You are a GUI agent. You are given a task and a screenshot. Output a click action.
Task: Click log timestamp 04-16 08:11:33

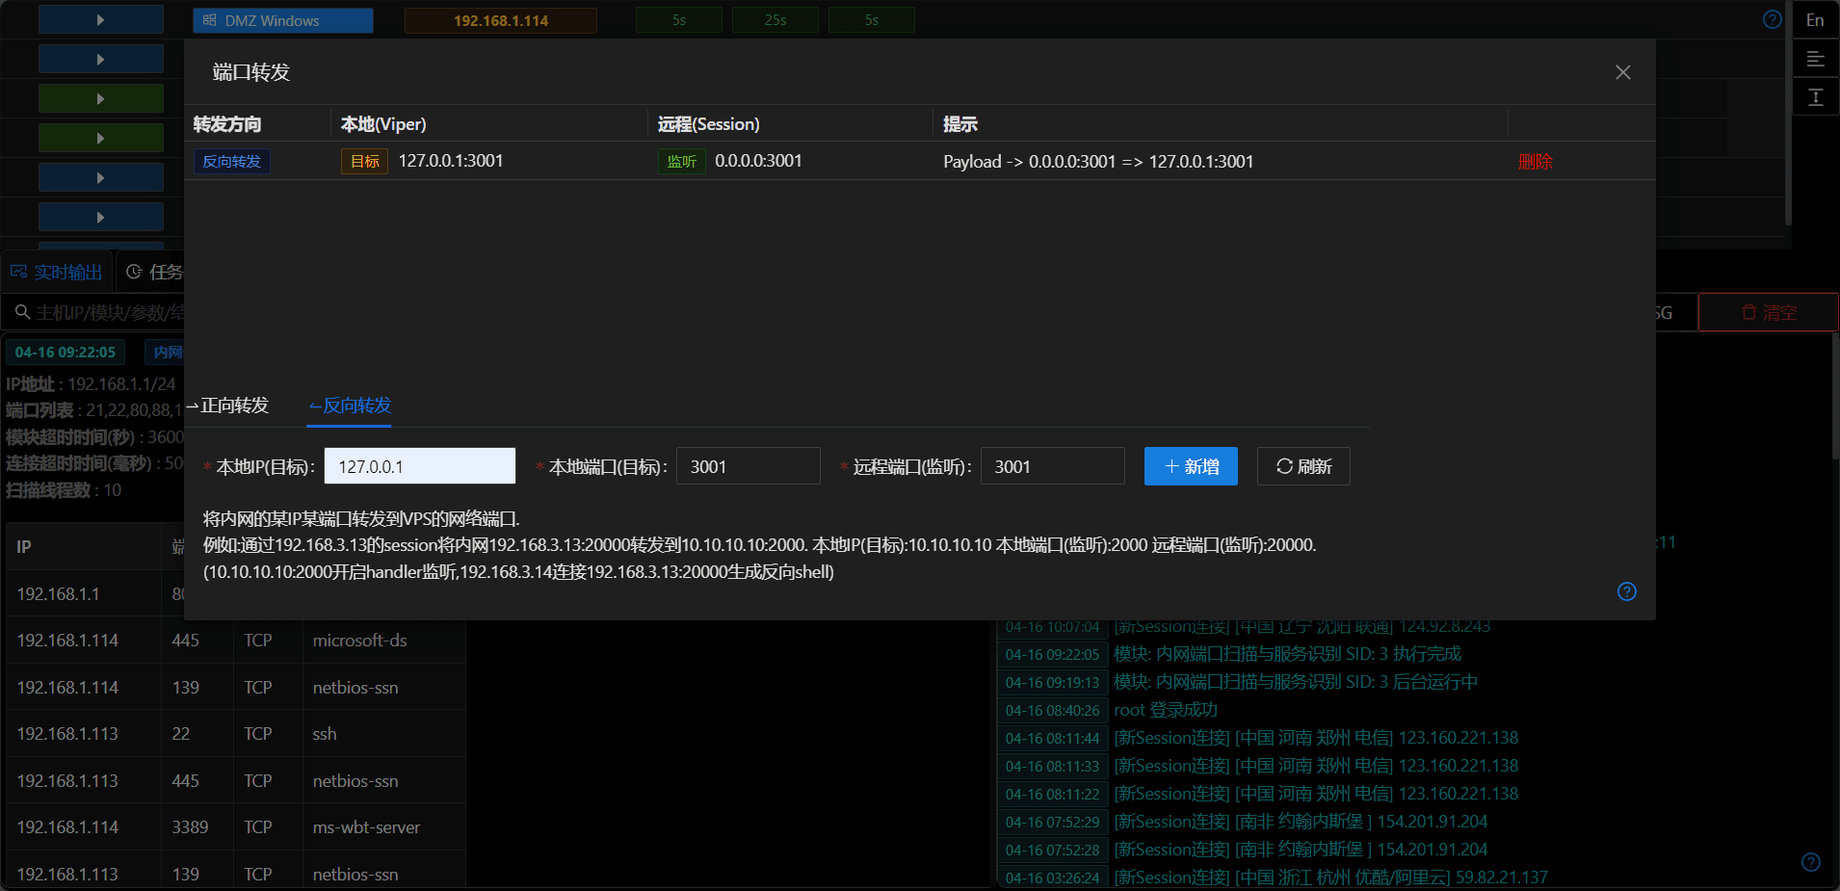coord(1052,766)
